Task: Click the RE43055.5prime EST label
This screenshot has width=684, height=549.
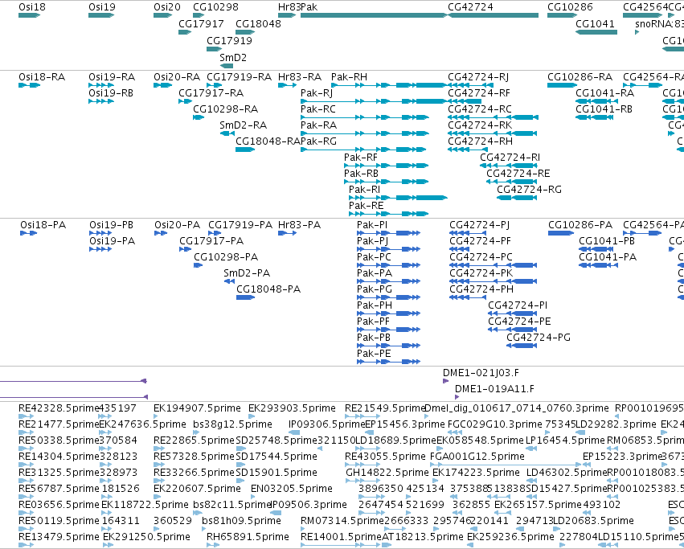Action: click(385, 457)
